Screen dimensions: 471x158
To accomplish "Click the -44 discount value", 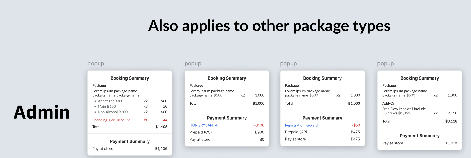I will [x=164, y=120].
